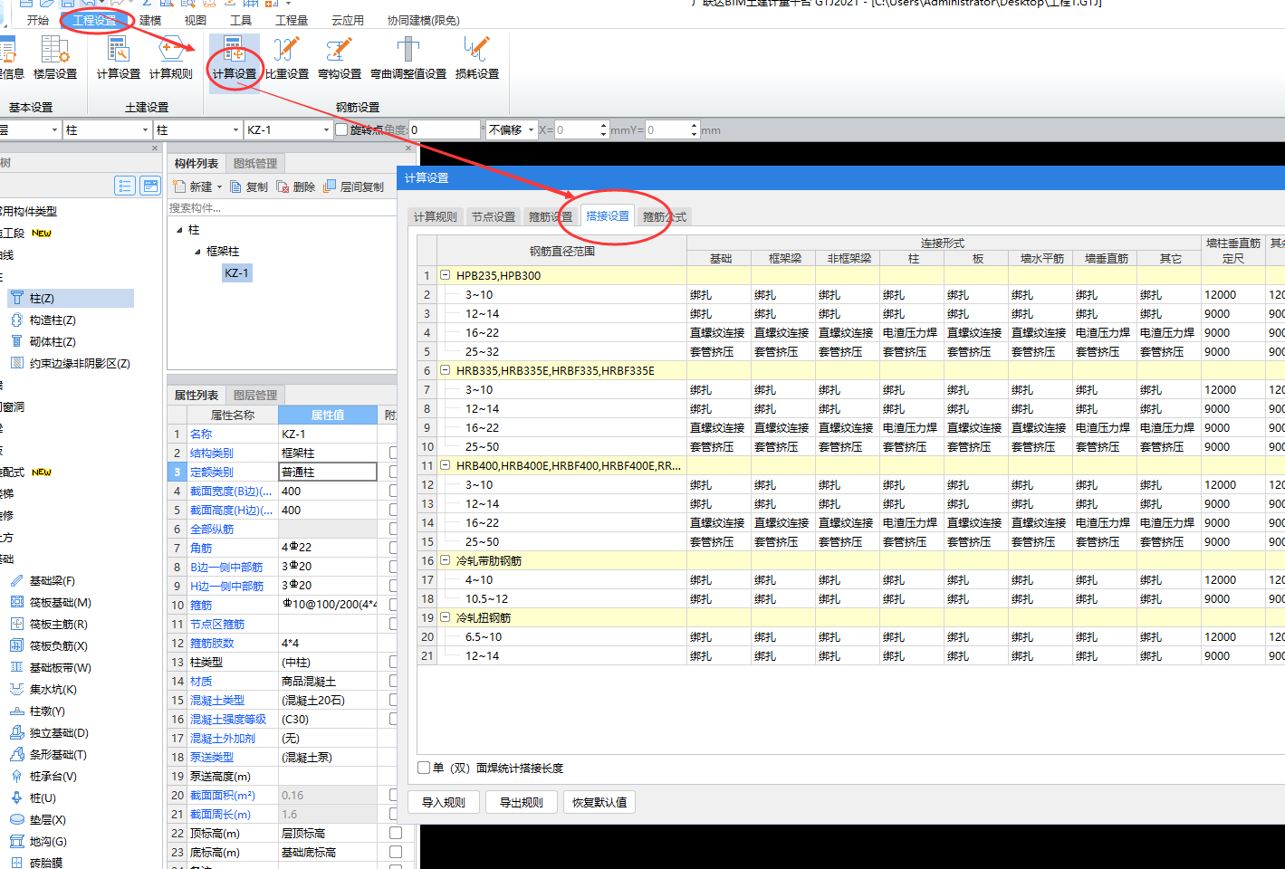
Task: Open 不偏移 offset dropdown
Action: tap(531, 130)
